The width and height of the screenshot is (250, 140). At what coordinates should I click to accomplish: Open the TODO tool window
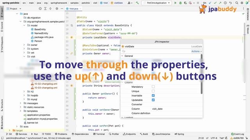click(46, 134)
